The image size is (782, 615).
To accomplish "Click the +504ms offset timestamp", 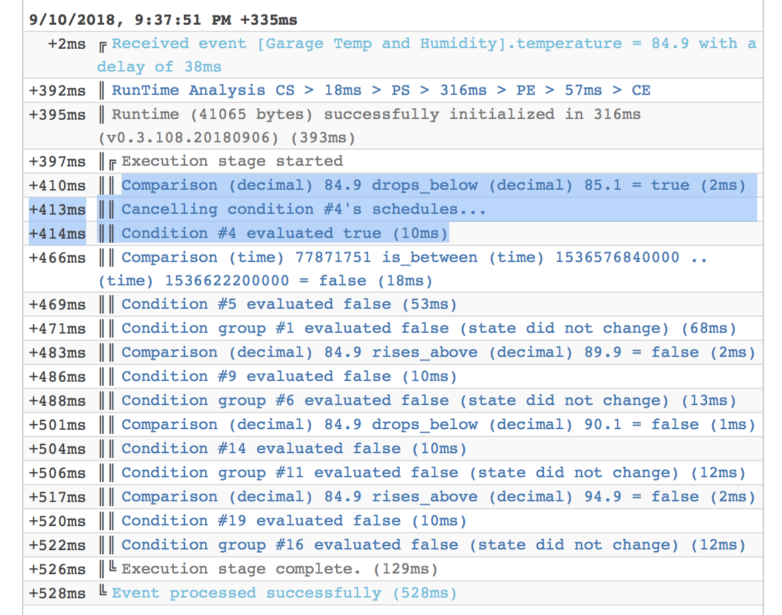I will click(x=57, y=449).
